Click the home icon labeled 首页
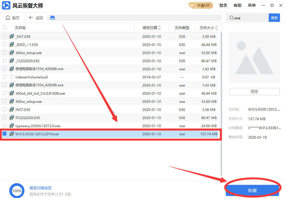Image resolution: width=285 pixels, height=198 pixels. pyautogui.click(x=8, y=18)
